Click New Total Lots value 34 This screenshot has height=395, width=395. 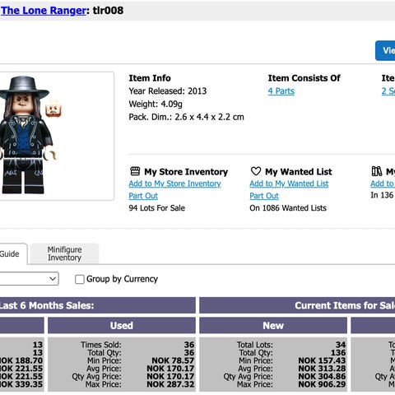pos(341,345)
